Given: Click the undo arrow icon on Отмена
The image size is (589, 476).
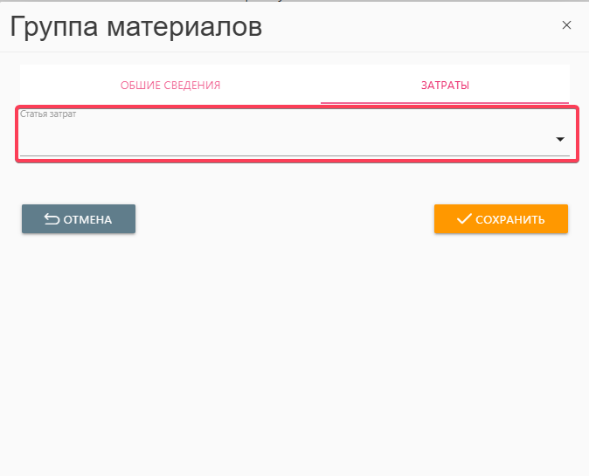Looking at the screenshot, I should pyautogui.click(x=52, y=219).
